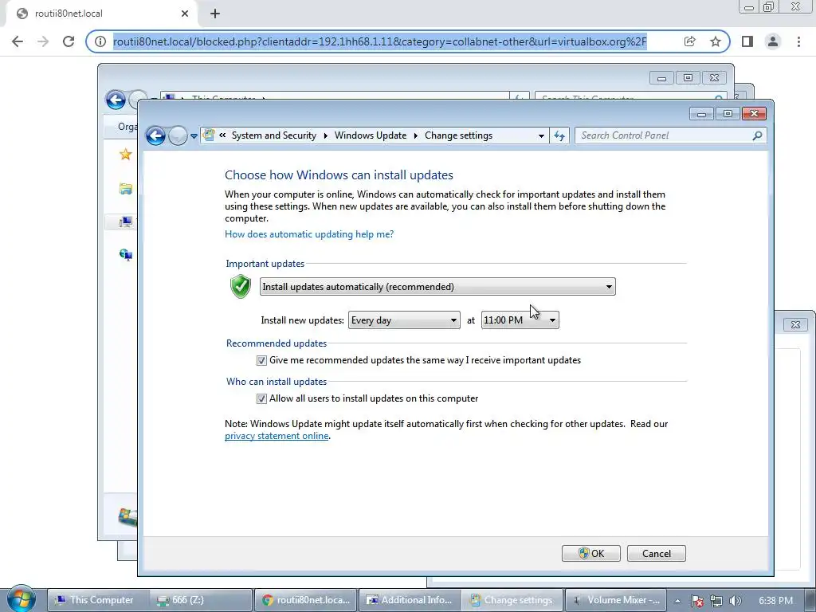Image resolution: width=816 pixels, height=612 pixels.
Task: Click Computer icon in This Computer sidebar
Action: (125, 222)
